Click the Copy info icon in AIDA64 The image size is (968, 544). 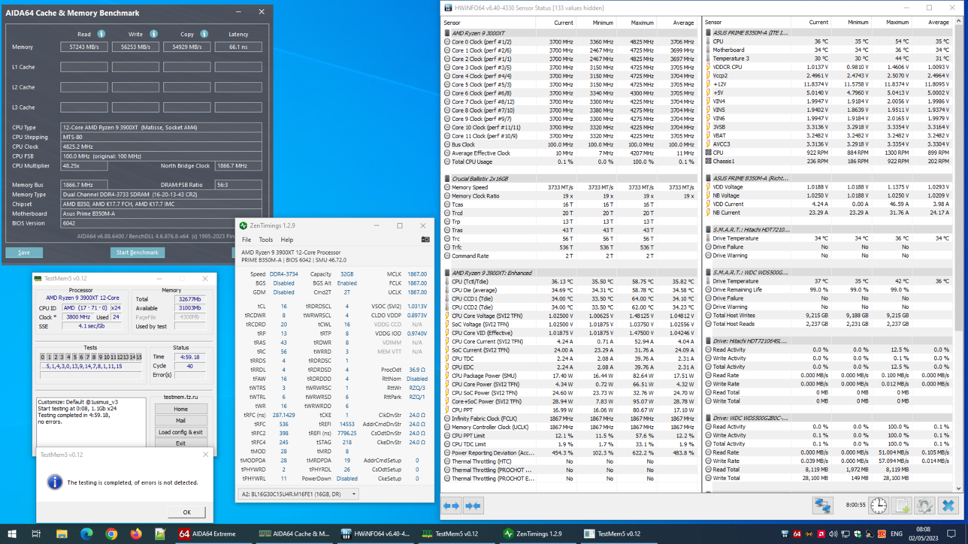click(204, 34)
